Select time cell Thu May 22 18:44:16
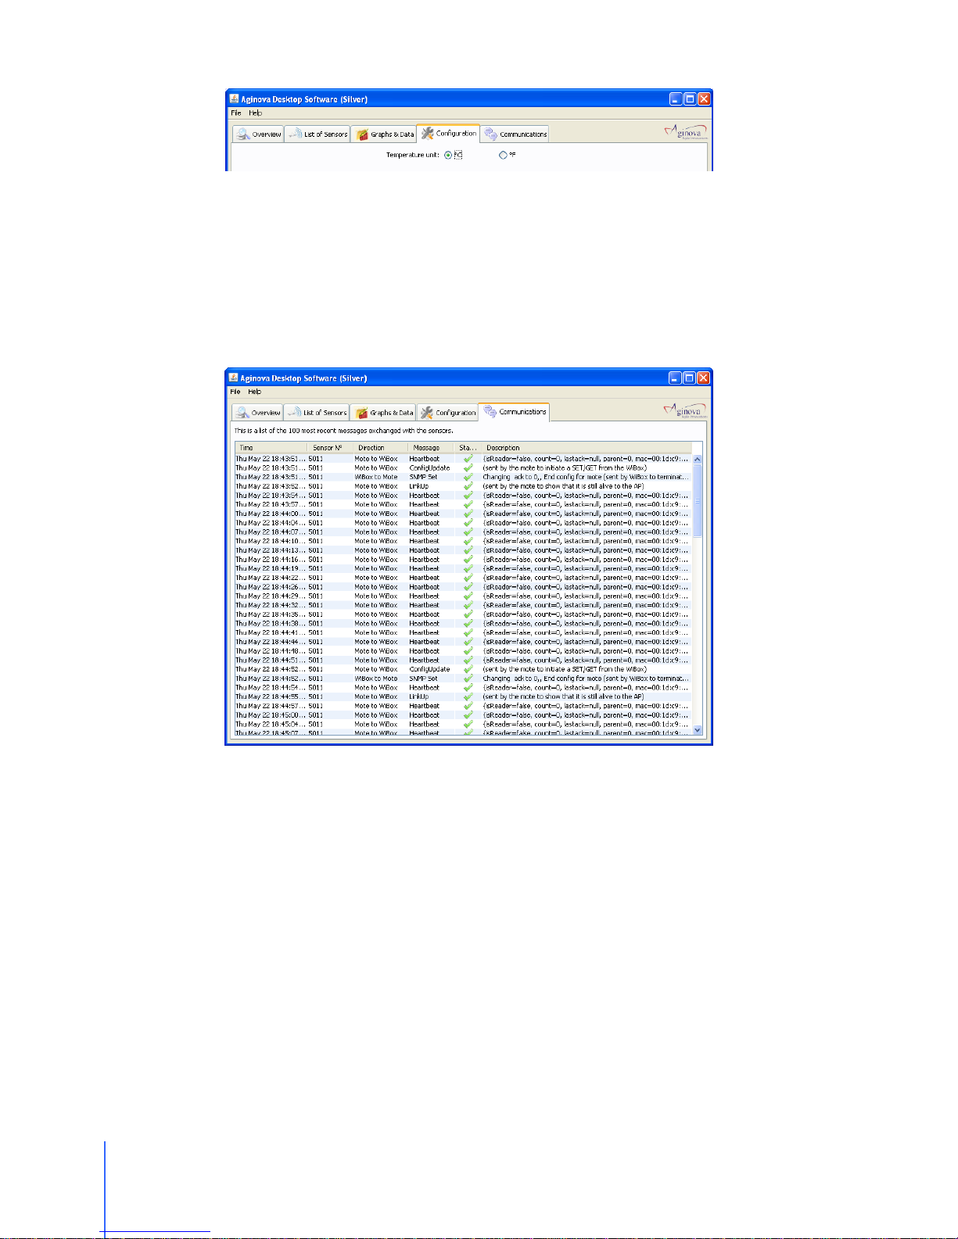 (x=271, y=560)
